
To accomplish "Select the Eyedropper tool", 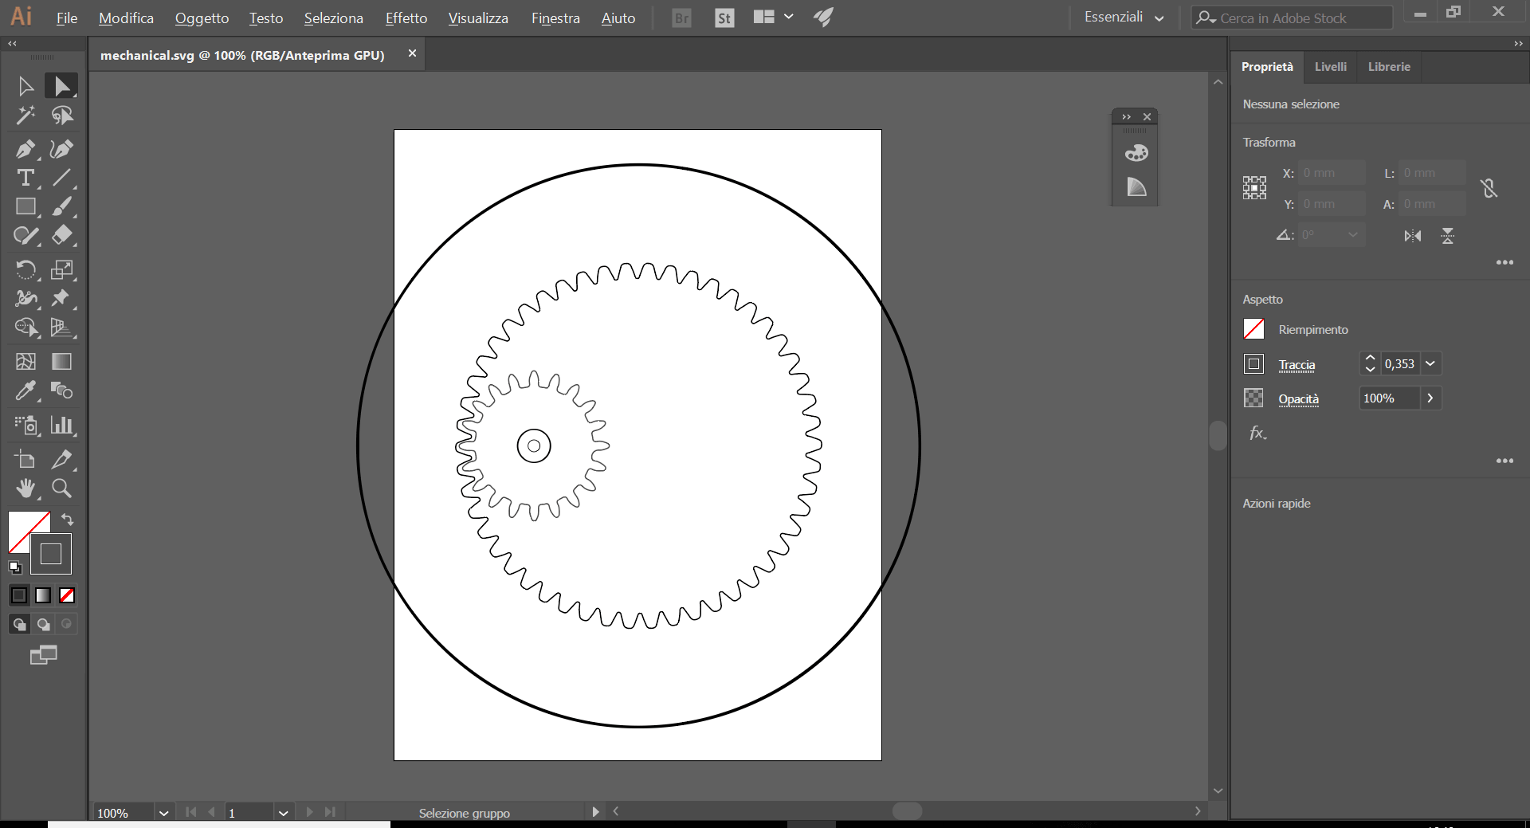I will pyautogui.click(x=25, y=390).
